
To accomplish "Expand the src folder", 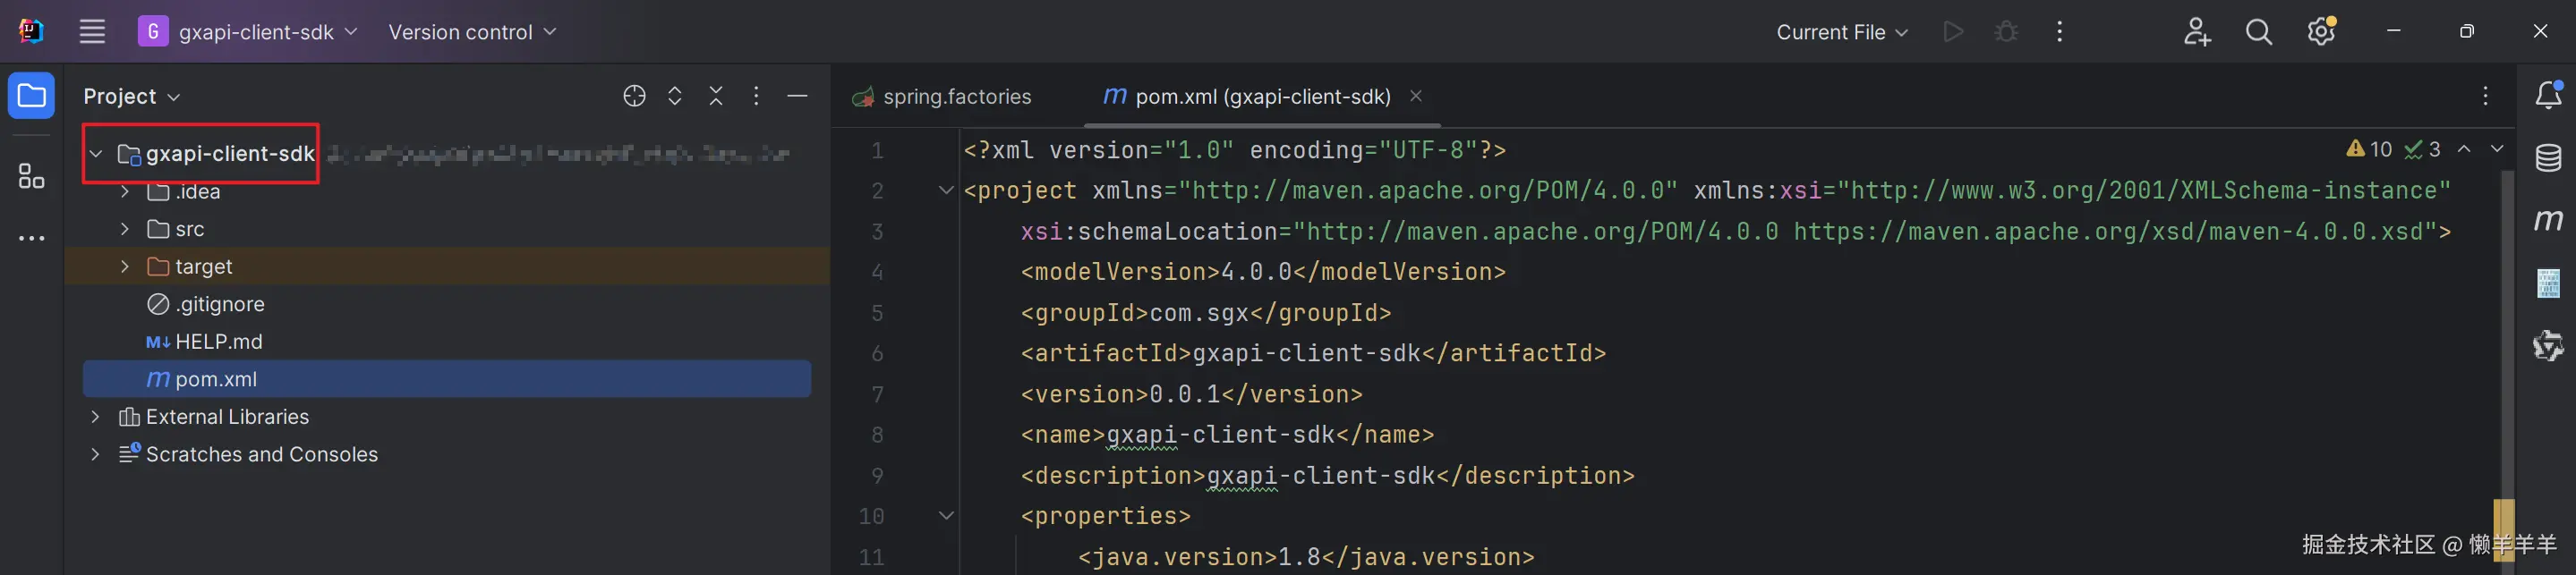I will tap(124, 230).
